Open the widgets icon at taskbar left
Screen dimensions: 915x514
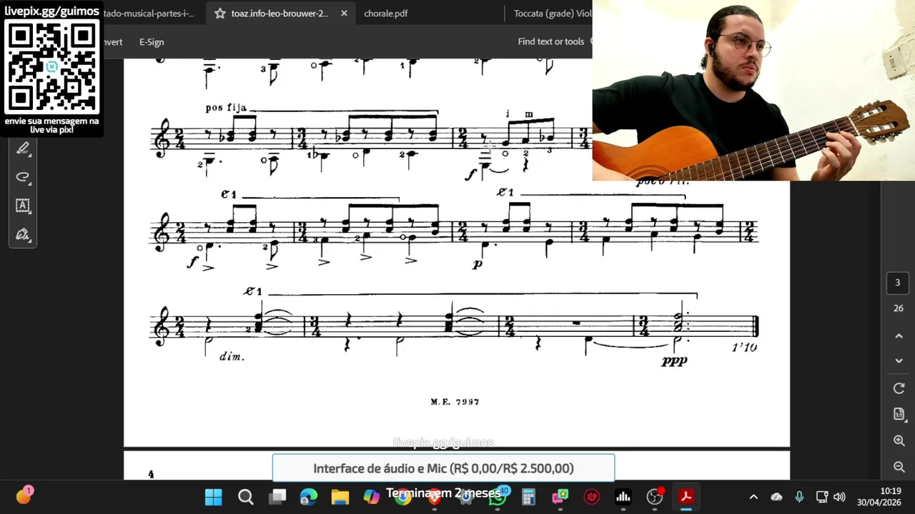(x=24, y=495)
